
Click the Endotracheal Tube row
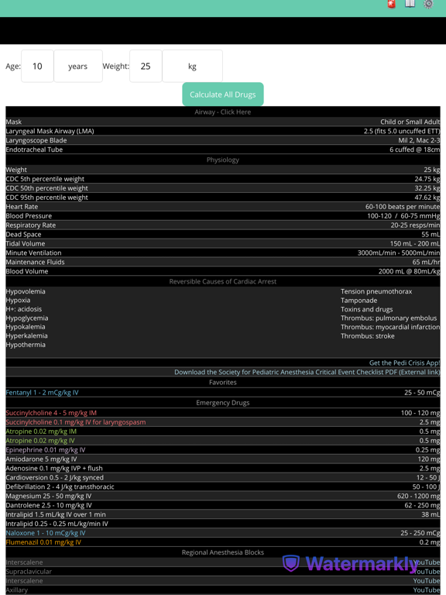pyautogui.click(x=223, y=150)
